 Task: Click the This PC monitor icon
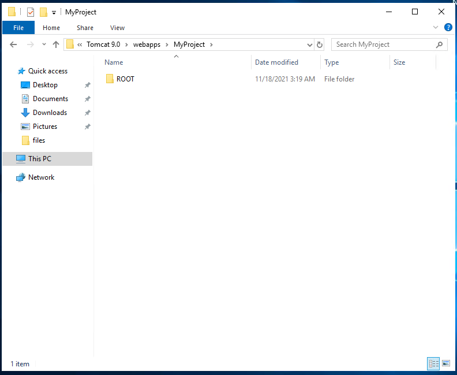21,159
